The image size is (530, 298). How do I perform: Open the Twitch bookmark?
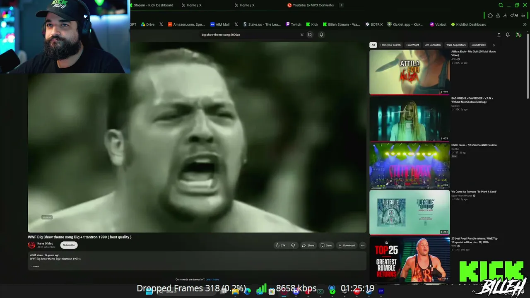pos(294,24)
